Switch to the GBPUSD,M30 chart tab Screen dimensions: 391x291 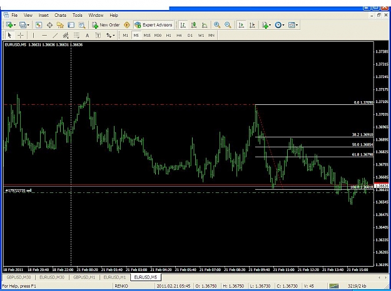pos(19,277)
